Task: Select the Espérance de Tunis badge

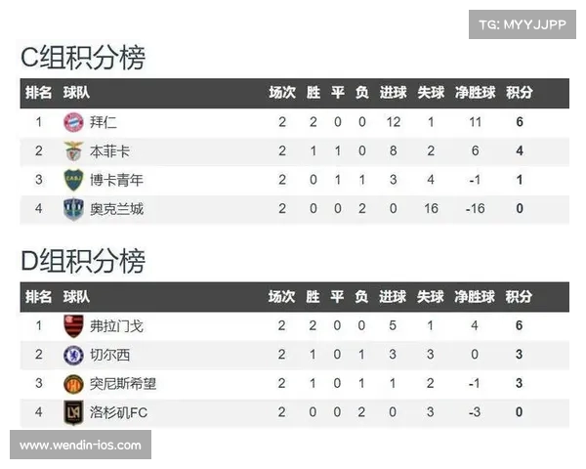Action: [x=73, y=384]
